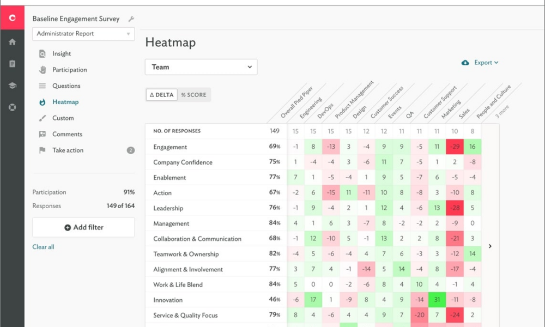Screen dimensions: 545x327
Task: Open the Team grouping dropdown
Action: (201, 67)
